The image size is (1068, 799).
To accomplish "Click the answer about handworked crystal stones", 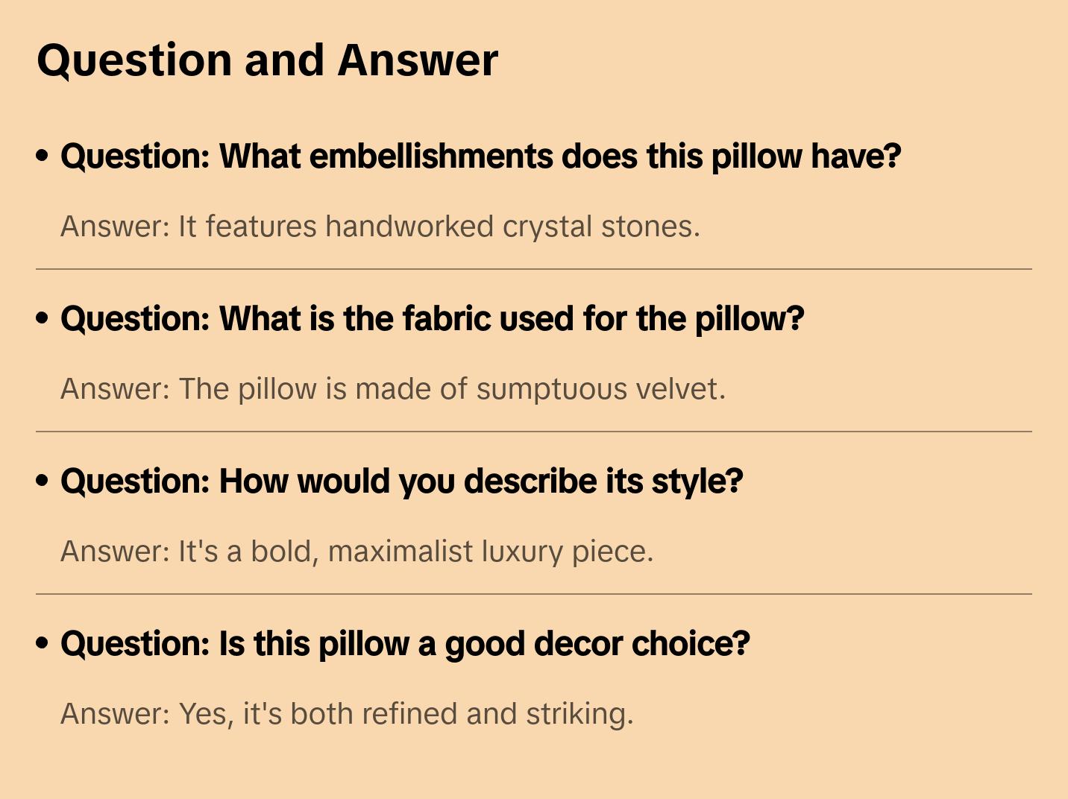I will click(380, 227).
